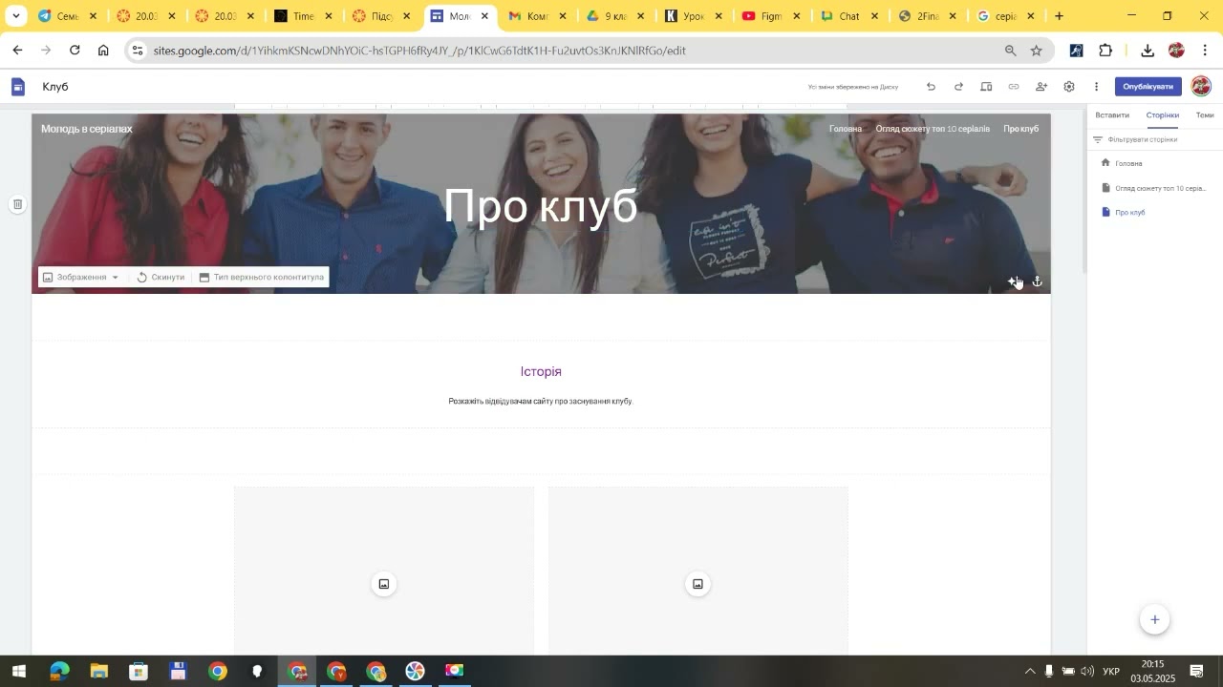Switch to the Теми tab

1205,115
